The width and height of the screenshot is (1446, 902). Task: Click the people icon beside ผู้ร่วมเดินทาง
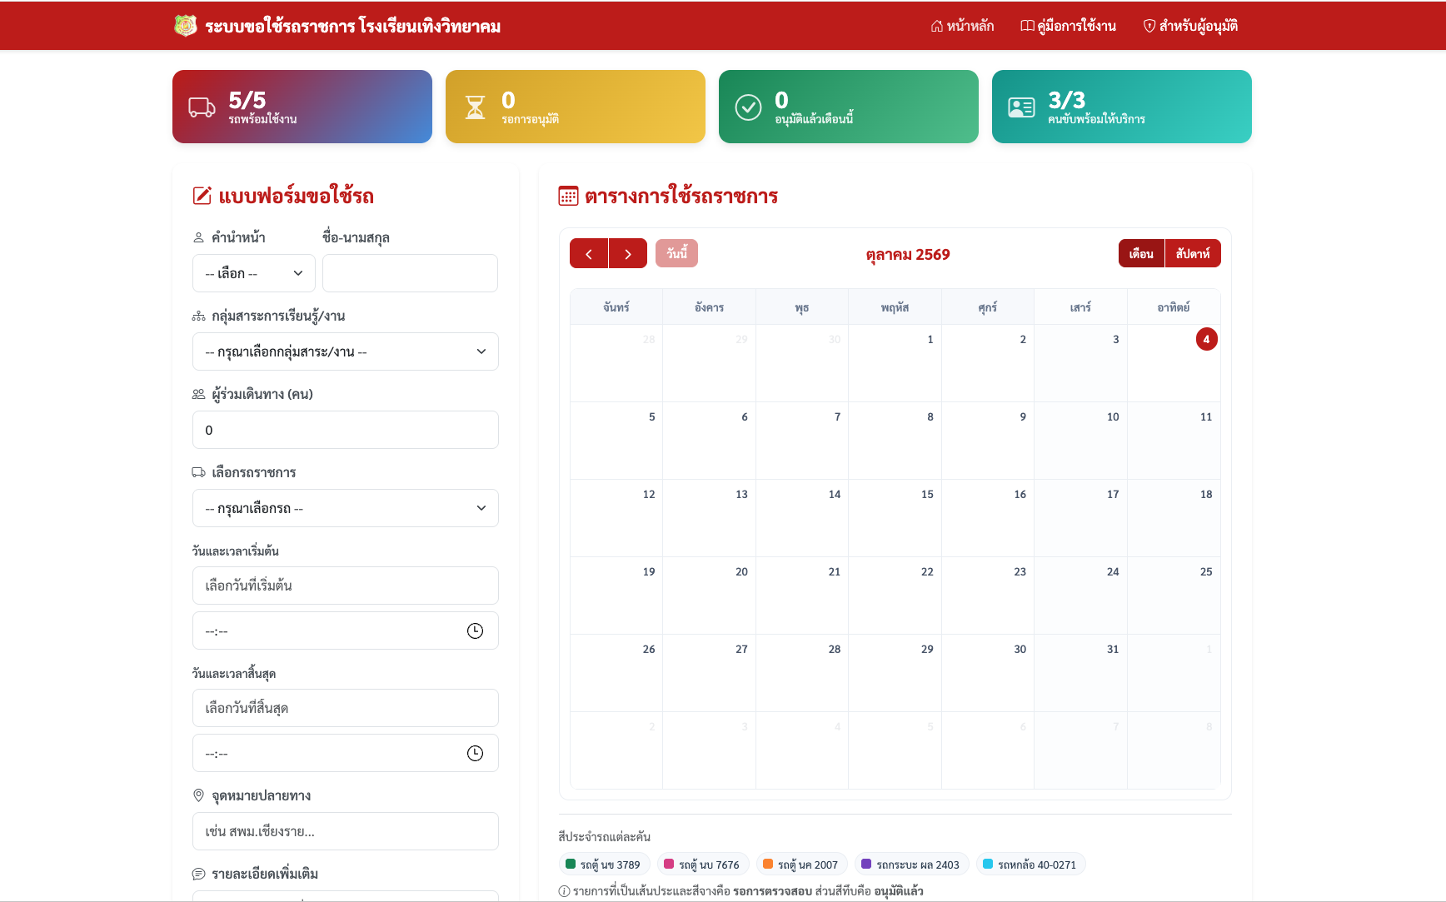point(198,394)
